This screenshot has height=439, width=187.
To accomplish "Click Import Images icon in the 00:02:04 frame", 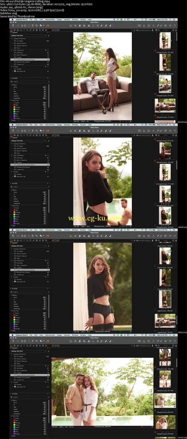I will point(13,235).
